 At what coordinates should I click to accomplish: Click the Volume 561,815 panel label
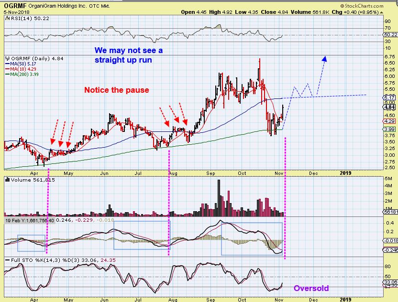(x=33, y=180)
